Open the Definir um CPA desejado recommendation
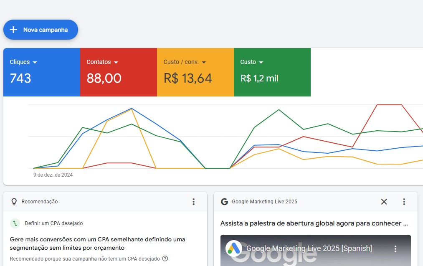423x266 pixels. pos(54,223)
